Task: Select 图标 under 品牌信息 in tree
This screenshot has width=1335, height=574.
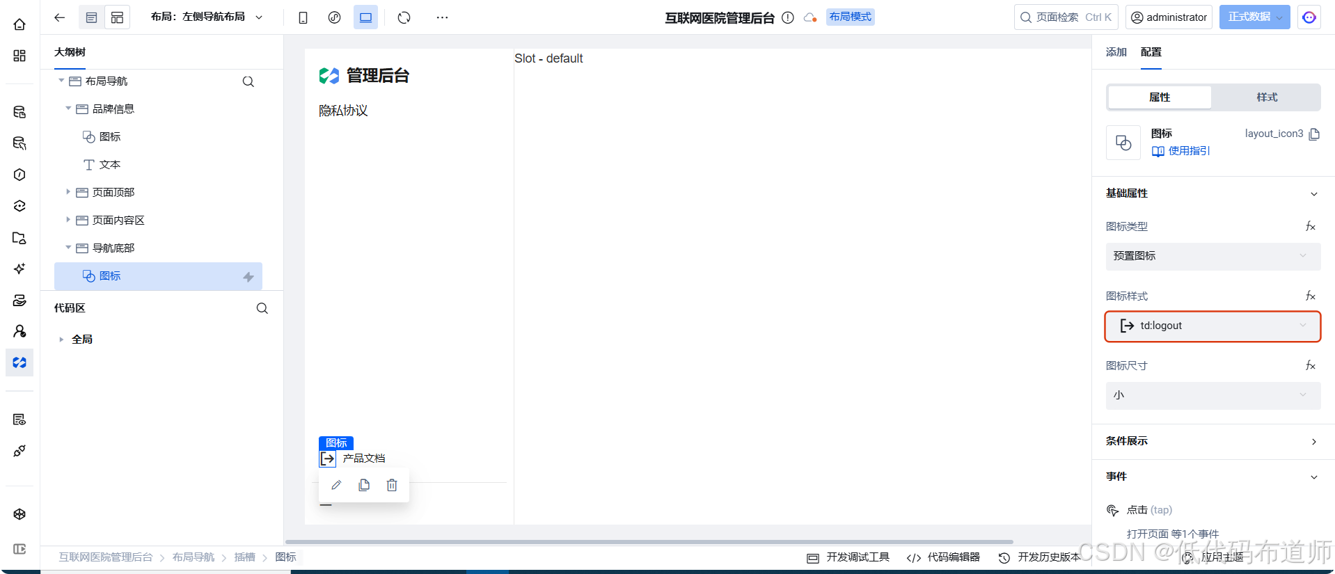Action: [110, 137]
